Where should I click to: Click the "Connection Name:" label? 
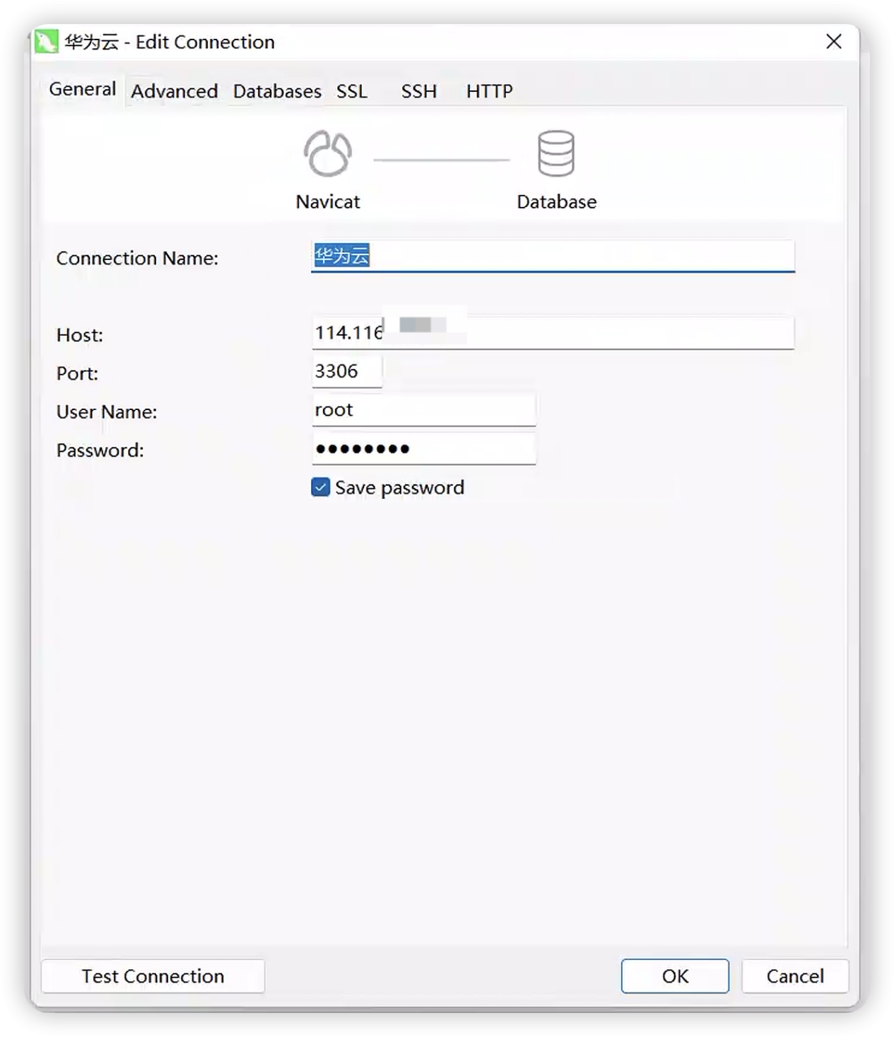click(x=137, y=258)
